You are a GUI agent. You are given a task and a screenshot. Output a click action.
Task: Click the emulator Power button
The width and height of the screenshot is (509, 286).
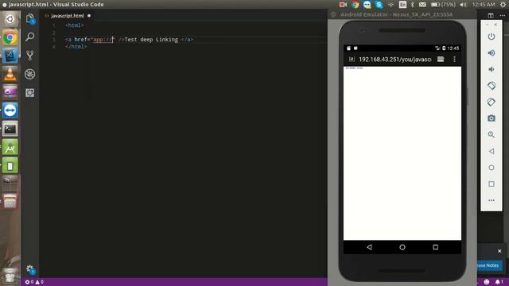point(492,37)
